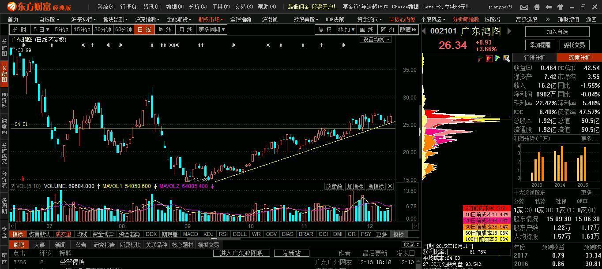
Task: Click the 30日前成本 orange legend swatch
Action: tap(486, 227)
